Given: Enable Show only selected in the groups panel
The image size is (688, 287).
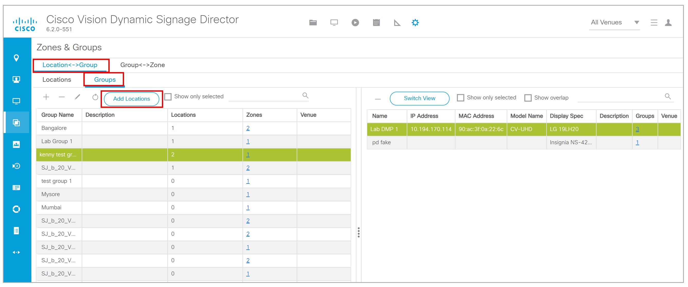Looking at the screenshot, I should click(168, 96).
